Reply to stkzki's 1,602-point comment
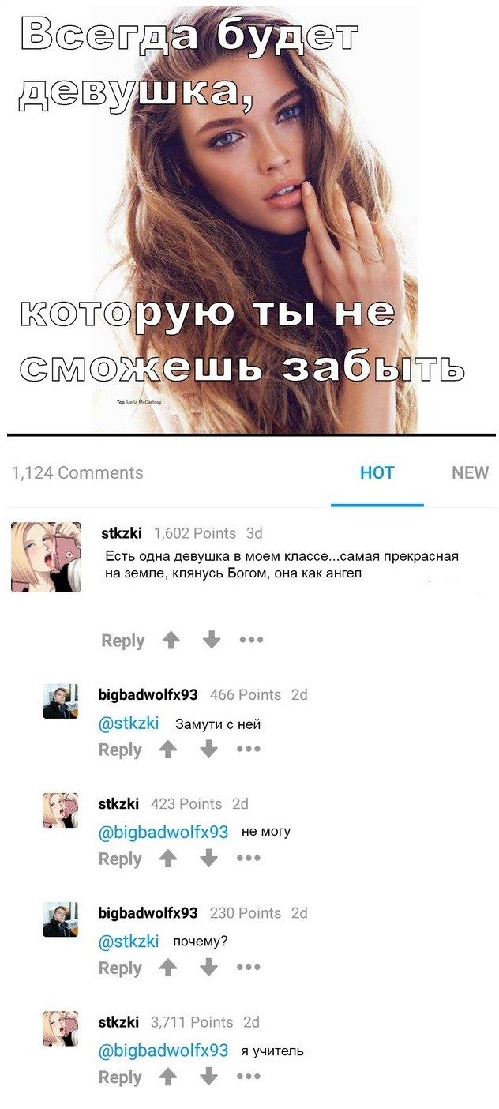Image resolution: width=499 pixels, height=1109 pixels. coord(123,641)
